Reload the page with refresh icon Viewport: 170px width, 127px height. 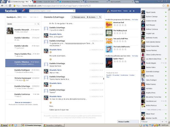click(x=10, y=6)
